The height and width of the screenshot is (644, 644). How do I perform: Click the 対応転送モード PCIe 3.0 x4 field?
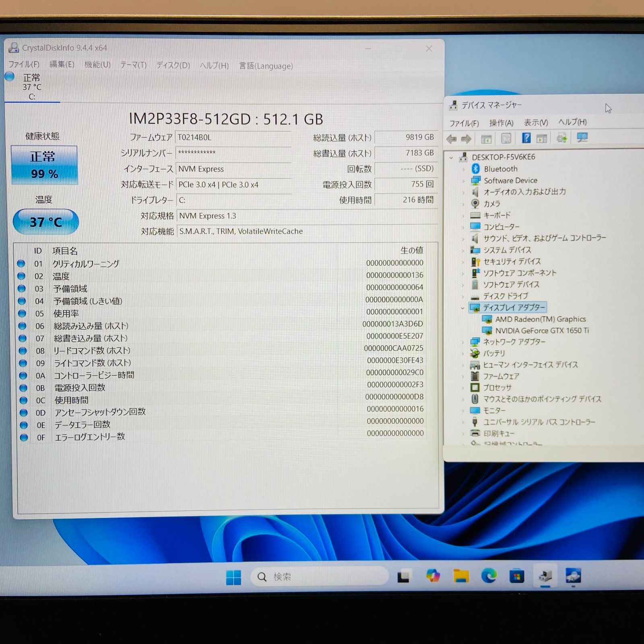click(233, 185)
